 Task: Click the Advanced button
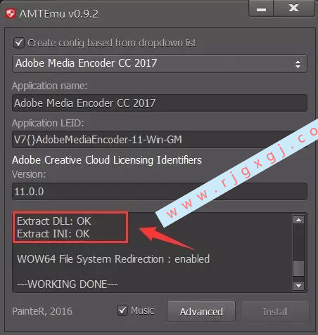pyautogui.click(x=201, y=311)
